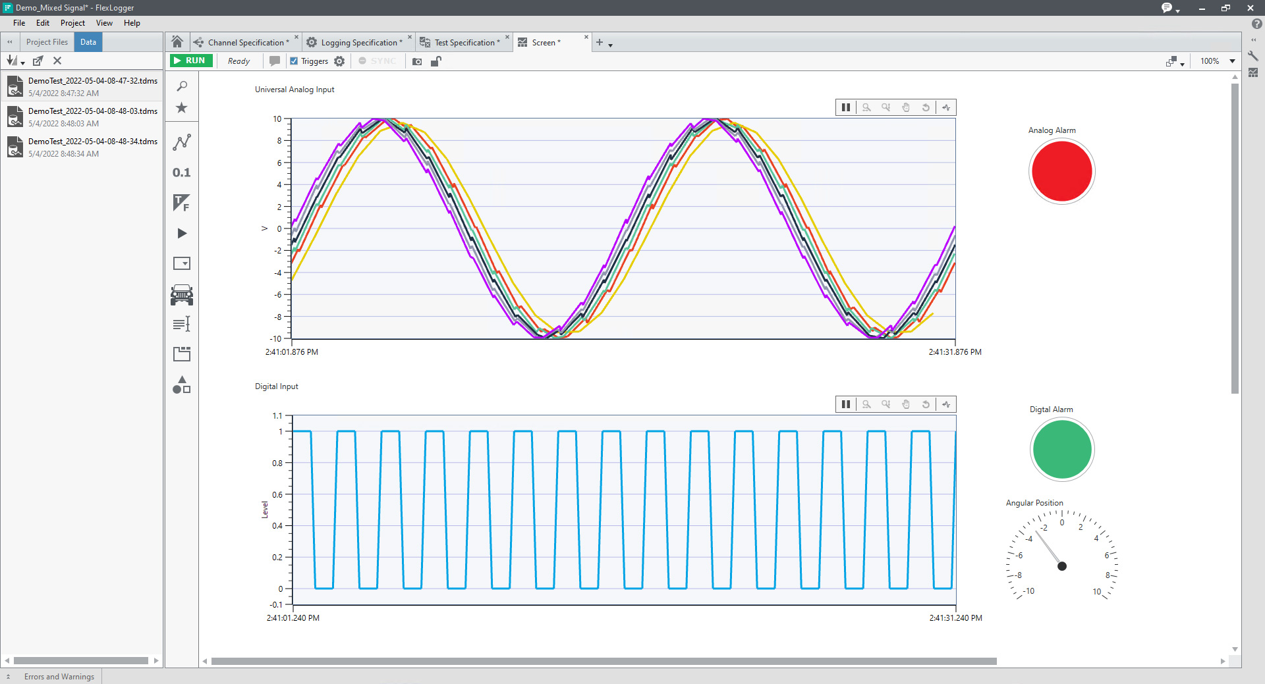This screenshot has height=684, width=1265.
Task: Expand the 100% zoom level dropdown
Action: click(x=1232, y=61)
